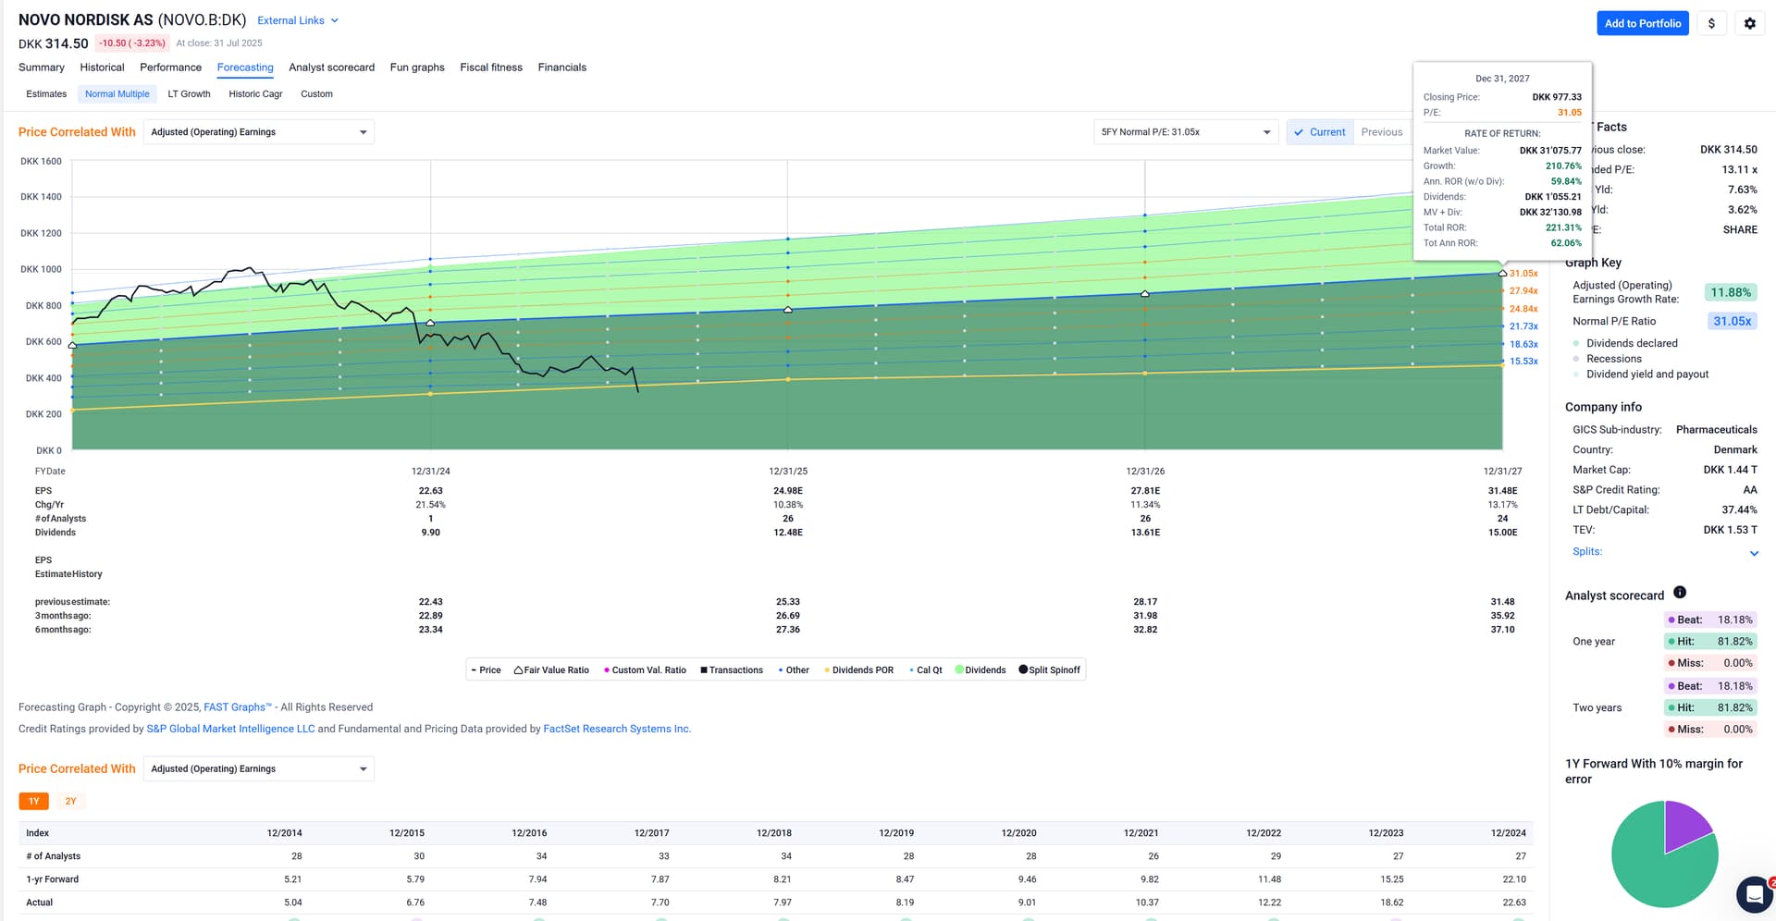Toggle Dividends POR legend entry
The image size is (1776, 921).
point(858,670)
